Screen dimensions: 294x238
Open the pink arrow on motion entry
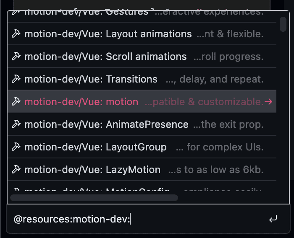[268, 102]
